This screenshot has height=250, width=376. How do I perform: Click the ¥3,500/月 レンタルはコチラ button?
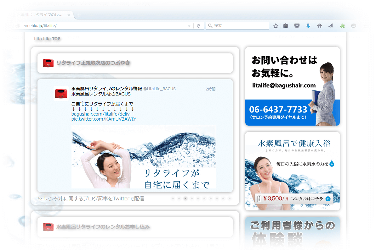click(x=294, y=199)
